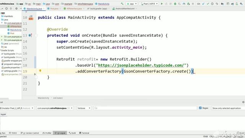
Task: Switch to Post.java tab
Action: coord(54,8)
